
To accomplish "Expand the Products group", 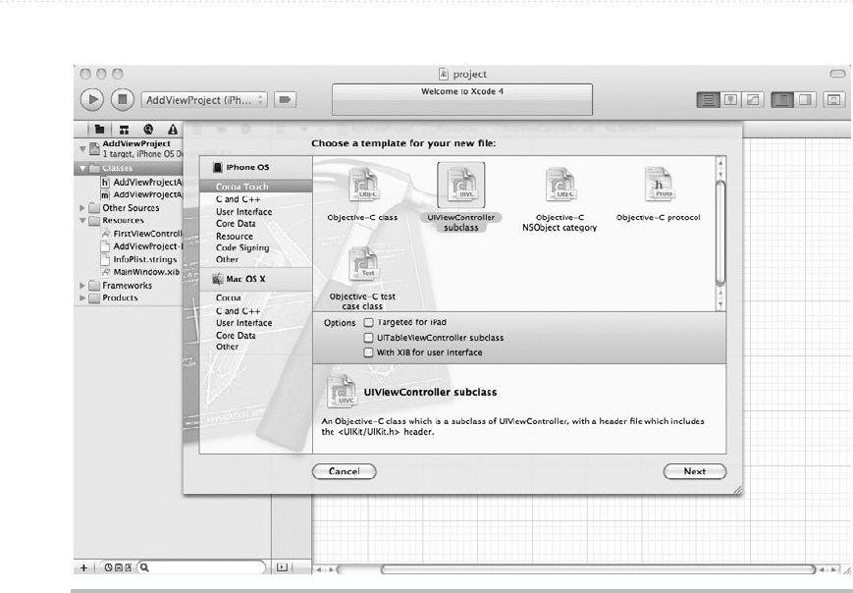I will tap(82, 297).
